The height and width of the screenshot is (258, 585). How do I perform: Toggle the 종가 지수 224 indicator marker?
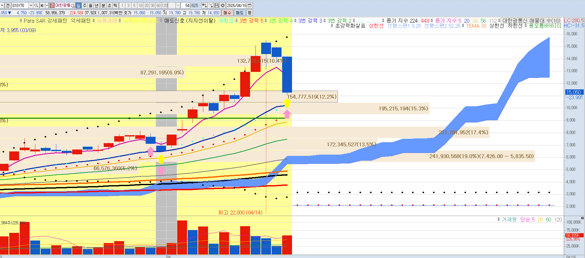tap(383, 21)
